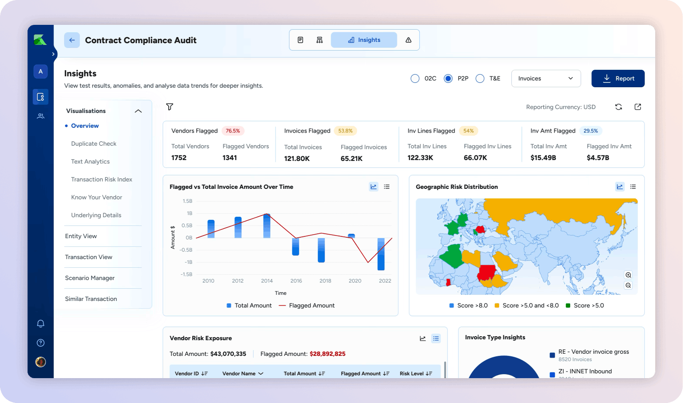Switch Geographic Risk Distribution to list view

click(633, 187)
